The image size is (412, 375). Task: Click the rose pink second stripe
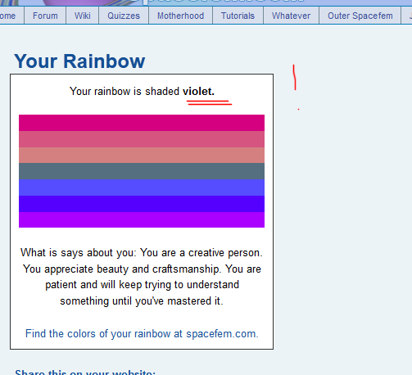(x=142, y=139)
